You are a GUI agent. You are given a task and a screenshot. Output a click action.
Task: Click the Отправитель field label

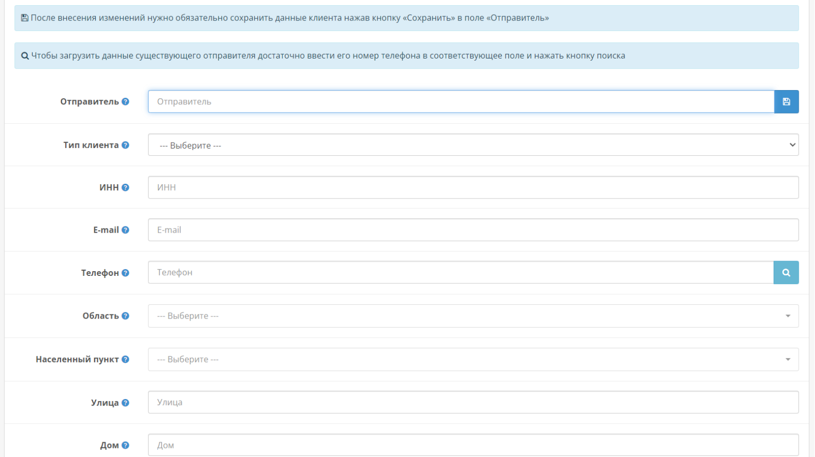(90, 101)
